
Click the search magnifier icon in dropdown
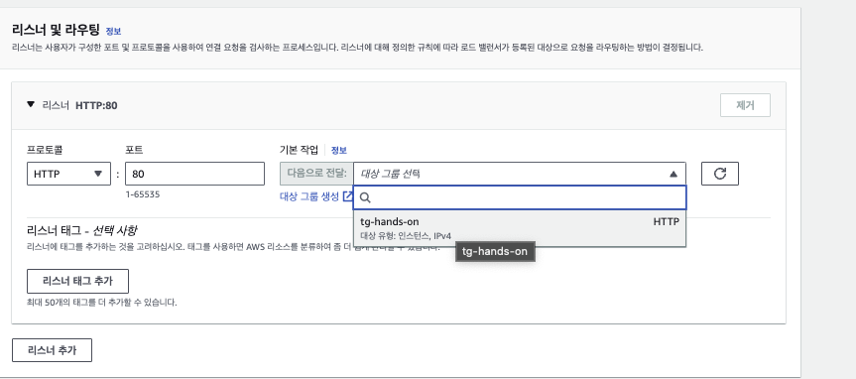[x=365, y=197]
